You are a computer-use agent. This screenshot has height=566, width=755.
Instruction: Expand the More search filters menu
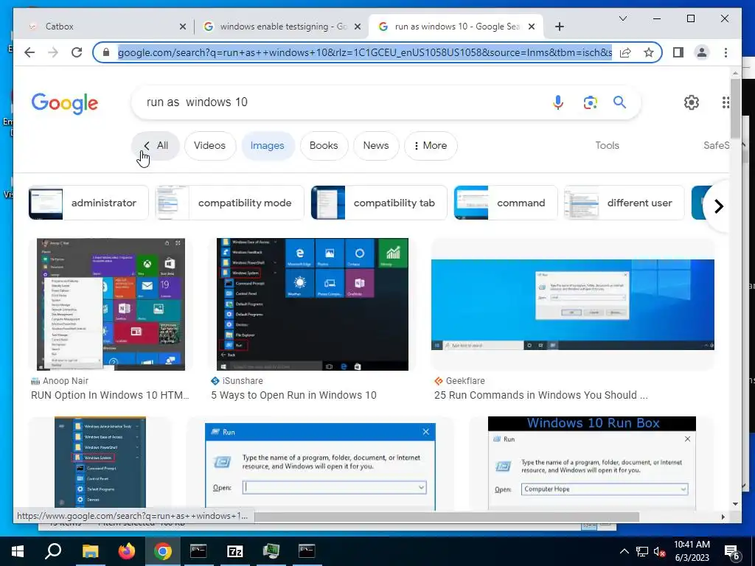tap(431, 145)
